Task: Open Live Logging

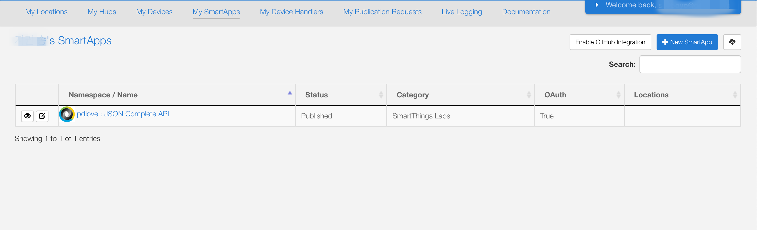Action: click(461, 12)
